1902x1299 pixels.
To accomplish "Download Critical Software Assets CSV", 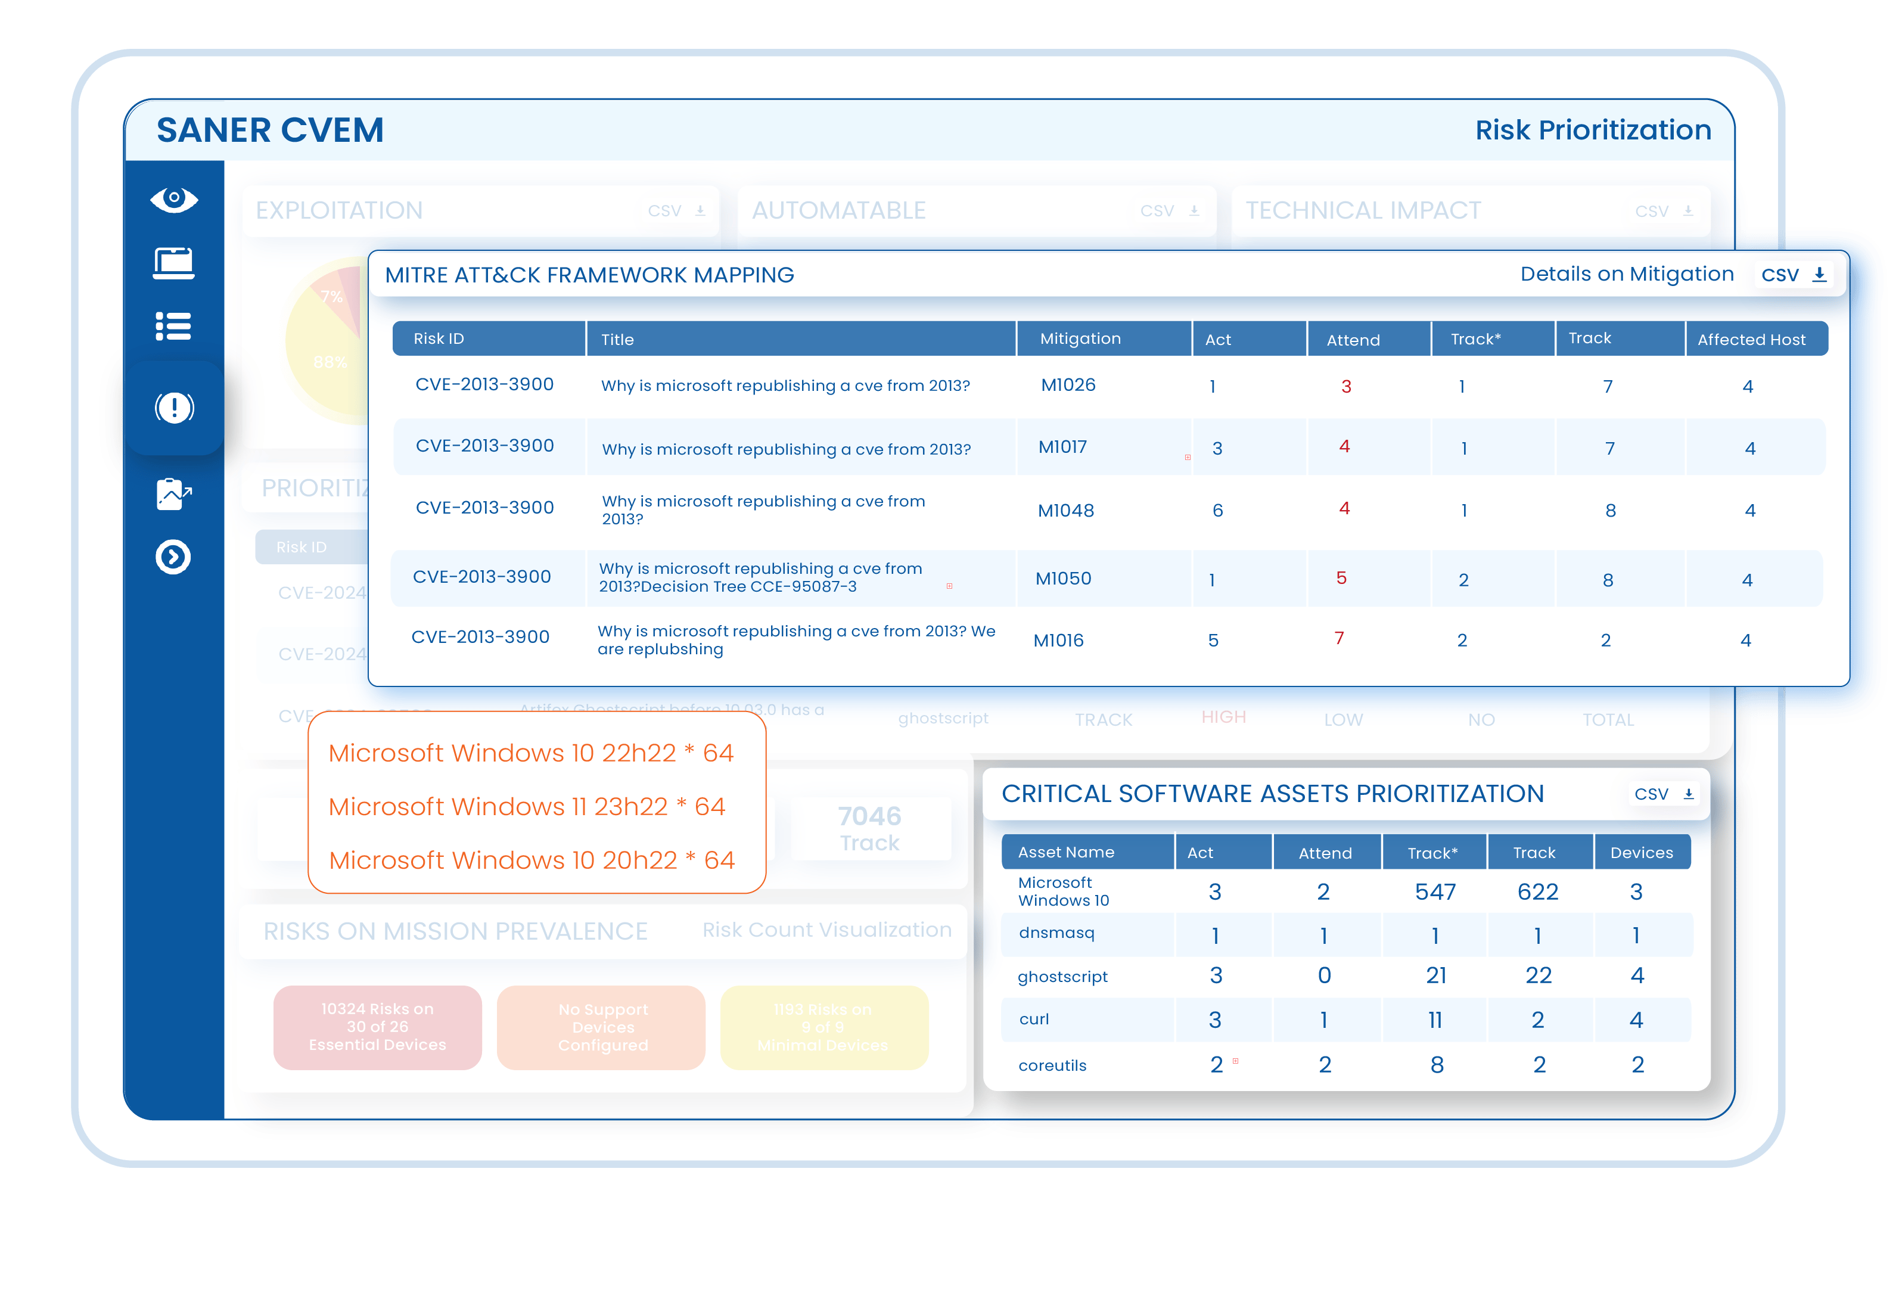I will tap(1665, 794).
